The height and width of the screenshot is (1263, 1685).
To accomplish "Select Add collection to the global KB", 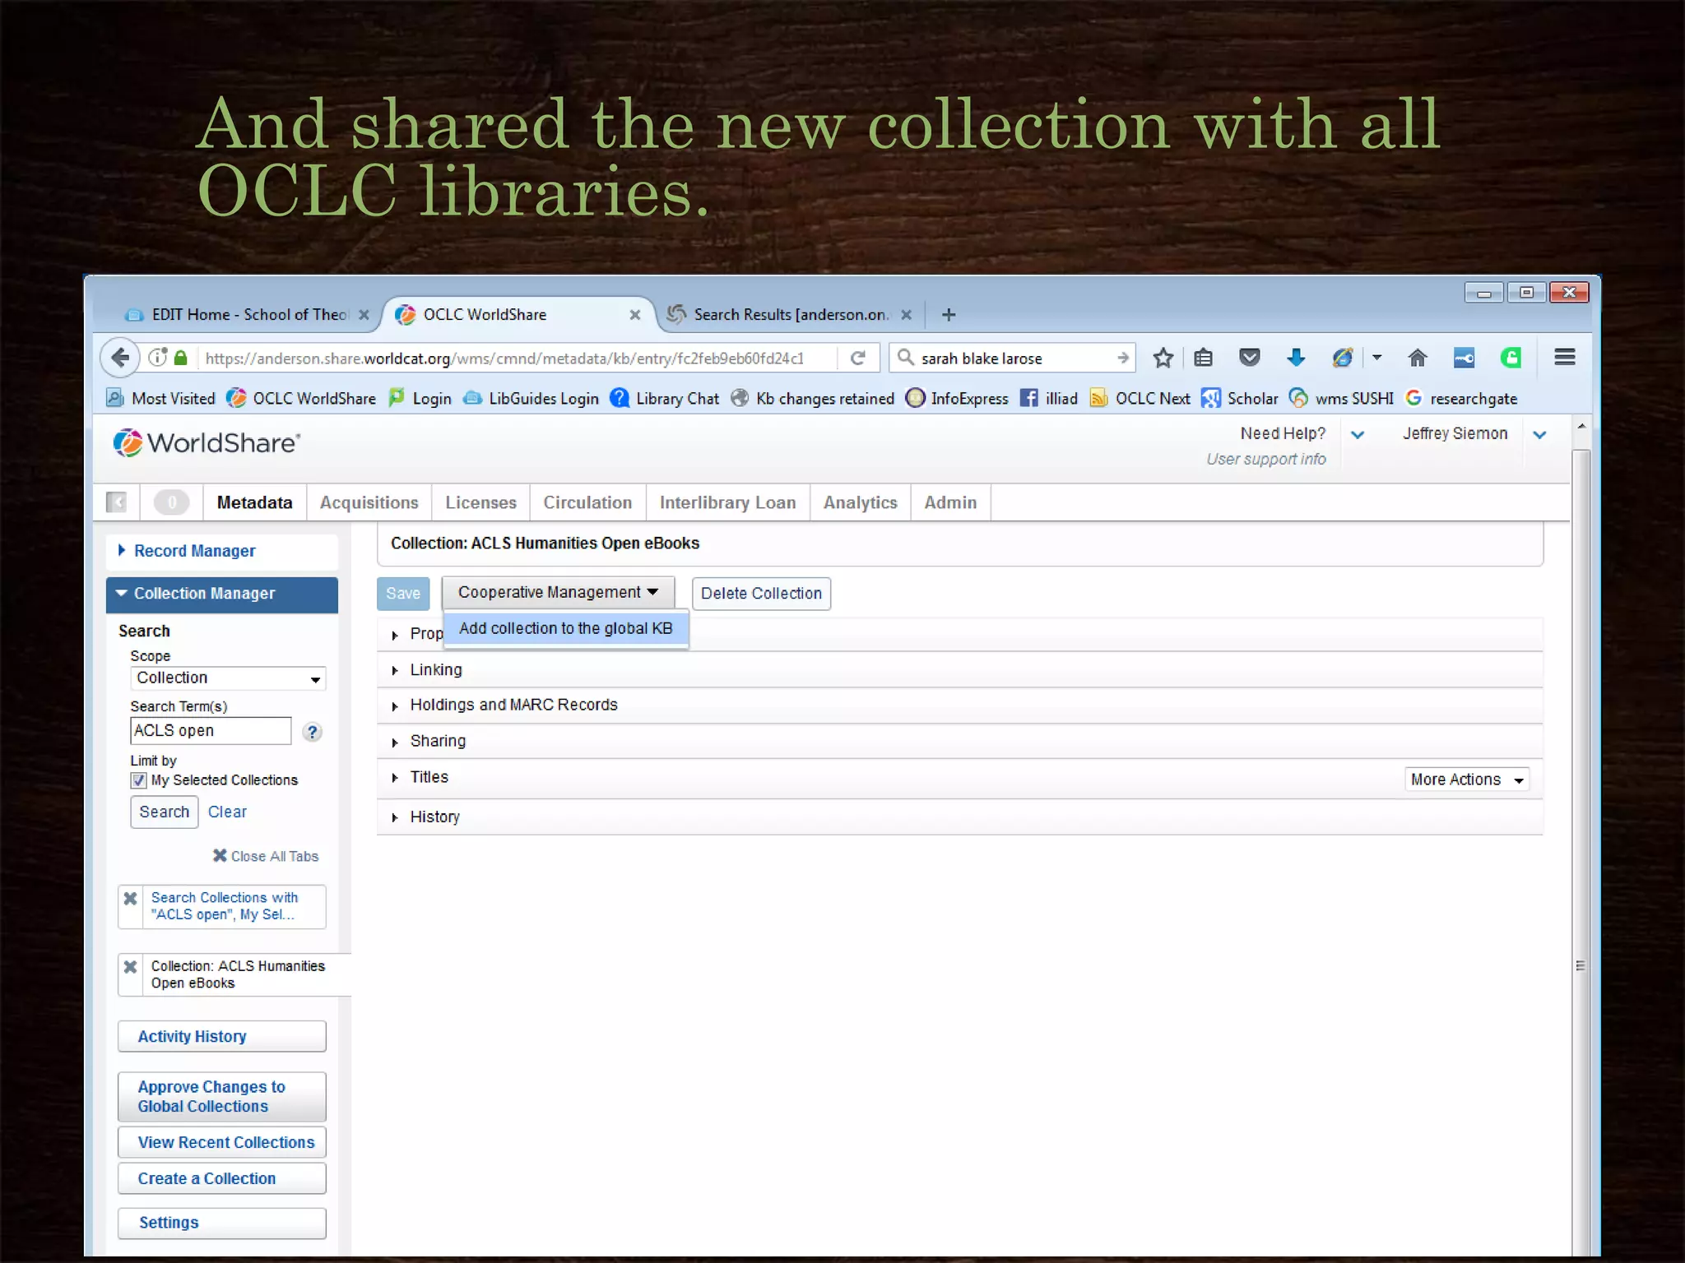I will pos(566,628).
